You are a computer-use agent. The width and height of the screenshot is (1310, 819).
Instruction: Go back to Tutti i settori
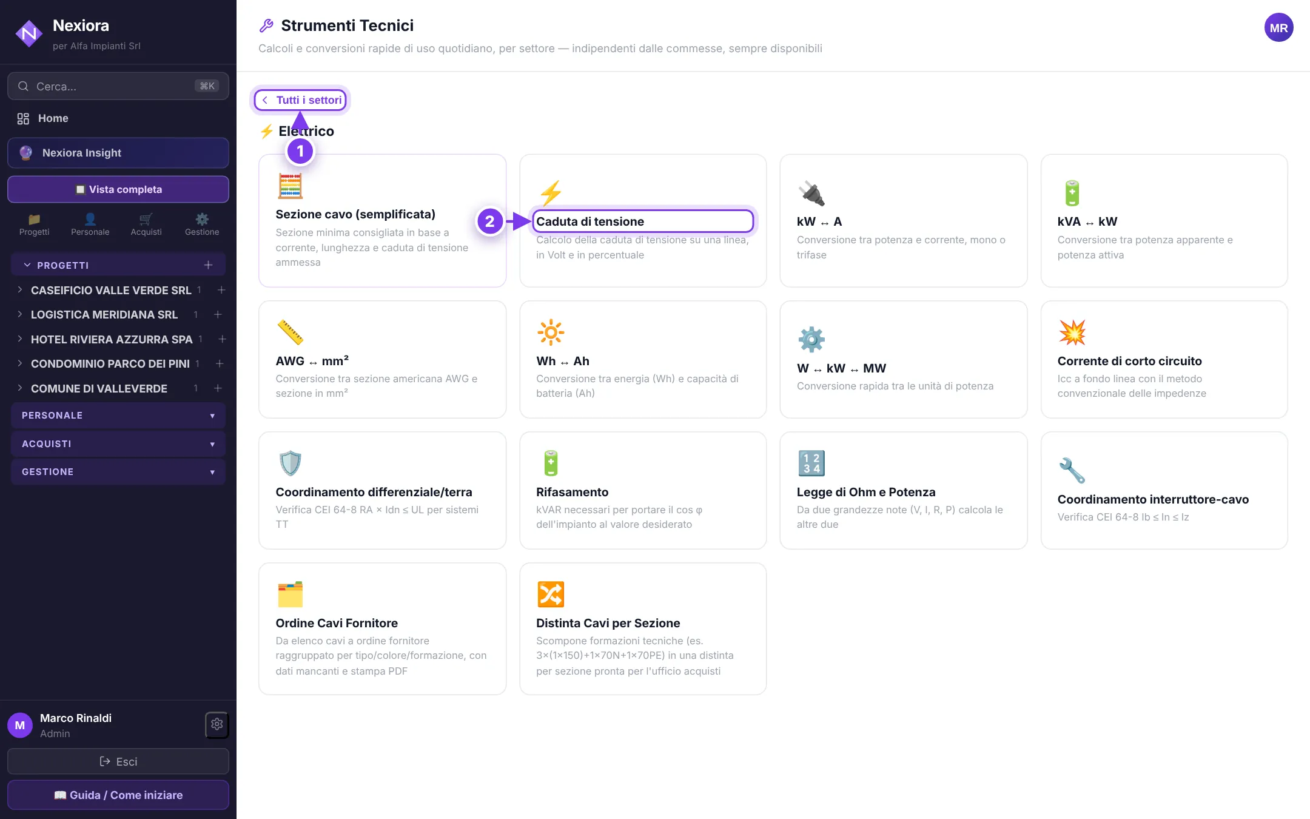tap(301, 100)
